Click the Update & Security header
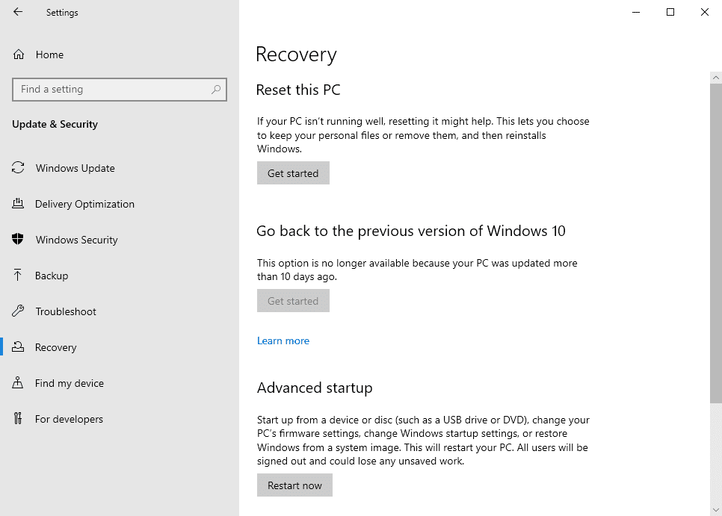Image resolution: width=722 pixels, height=516 pixels. pyautogui.click(x=55, y=124)
